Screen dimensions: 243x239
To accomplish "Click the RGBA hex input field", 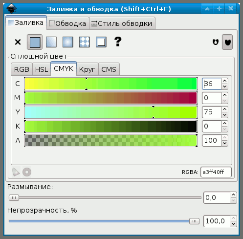I will click(x=216, y=172).
